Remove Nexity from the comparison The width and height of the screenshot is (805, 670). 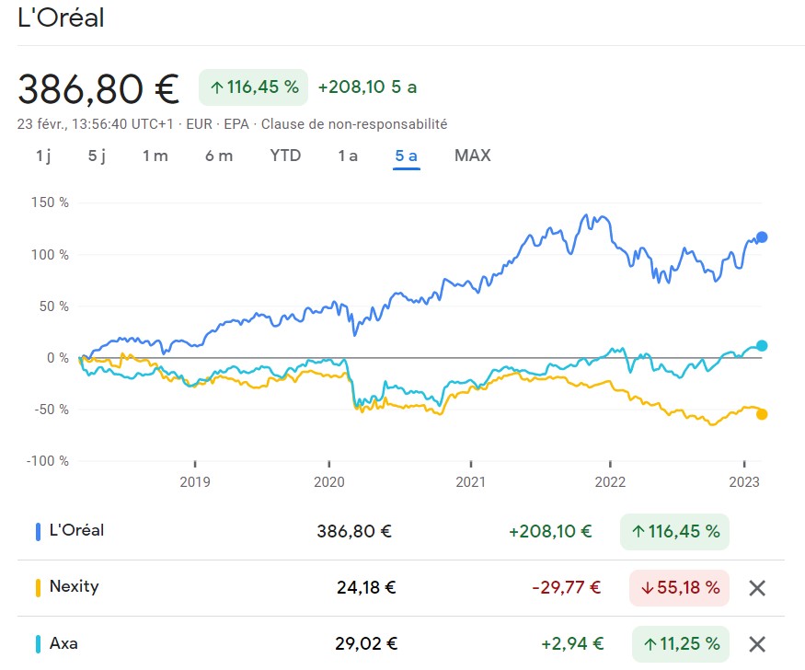click(x=757, y=588)
